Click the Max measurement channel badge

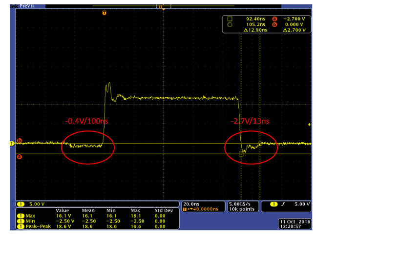click(21, 216)
